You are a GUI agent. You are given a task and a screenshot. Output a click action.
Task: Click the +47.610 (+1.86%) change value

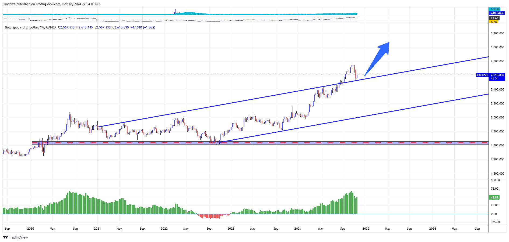click(x=143, y=27)
